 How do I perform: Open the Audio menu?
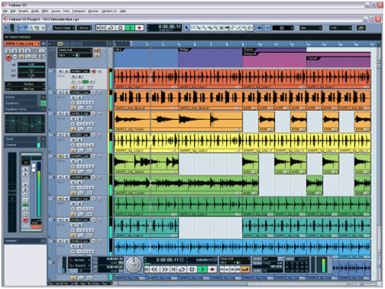tap(35, 11)
